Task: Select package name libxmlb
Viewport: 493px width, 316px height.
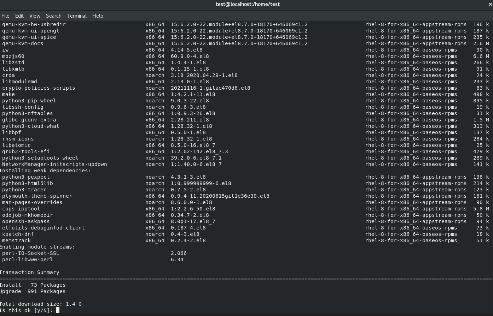Action: [x=13, y=69]
